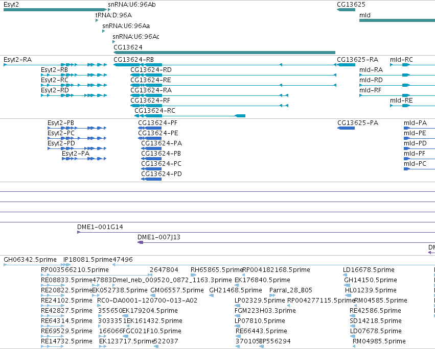Click the CG13624-PB protein feature
Viewport: 435px width, 349px height.
[151, 159]
